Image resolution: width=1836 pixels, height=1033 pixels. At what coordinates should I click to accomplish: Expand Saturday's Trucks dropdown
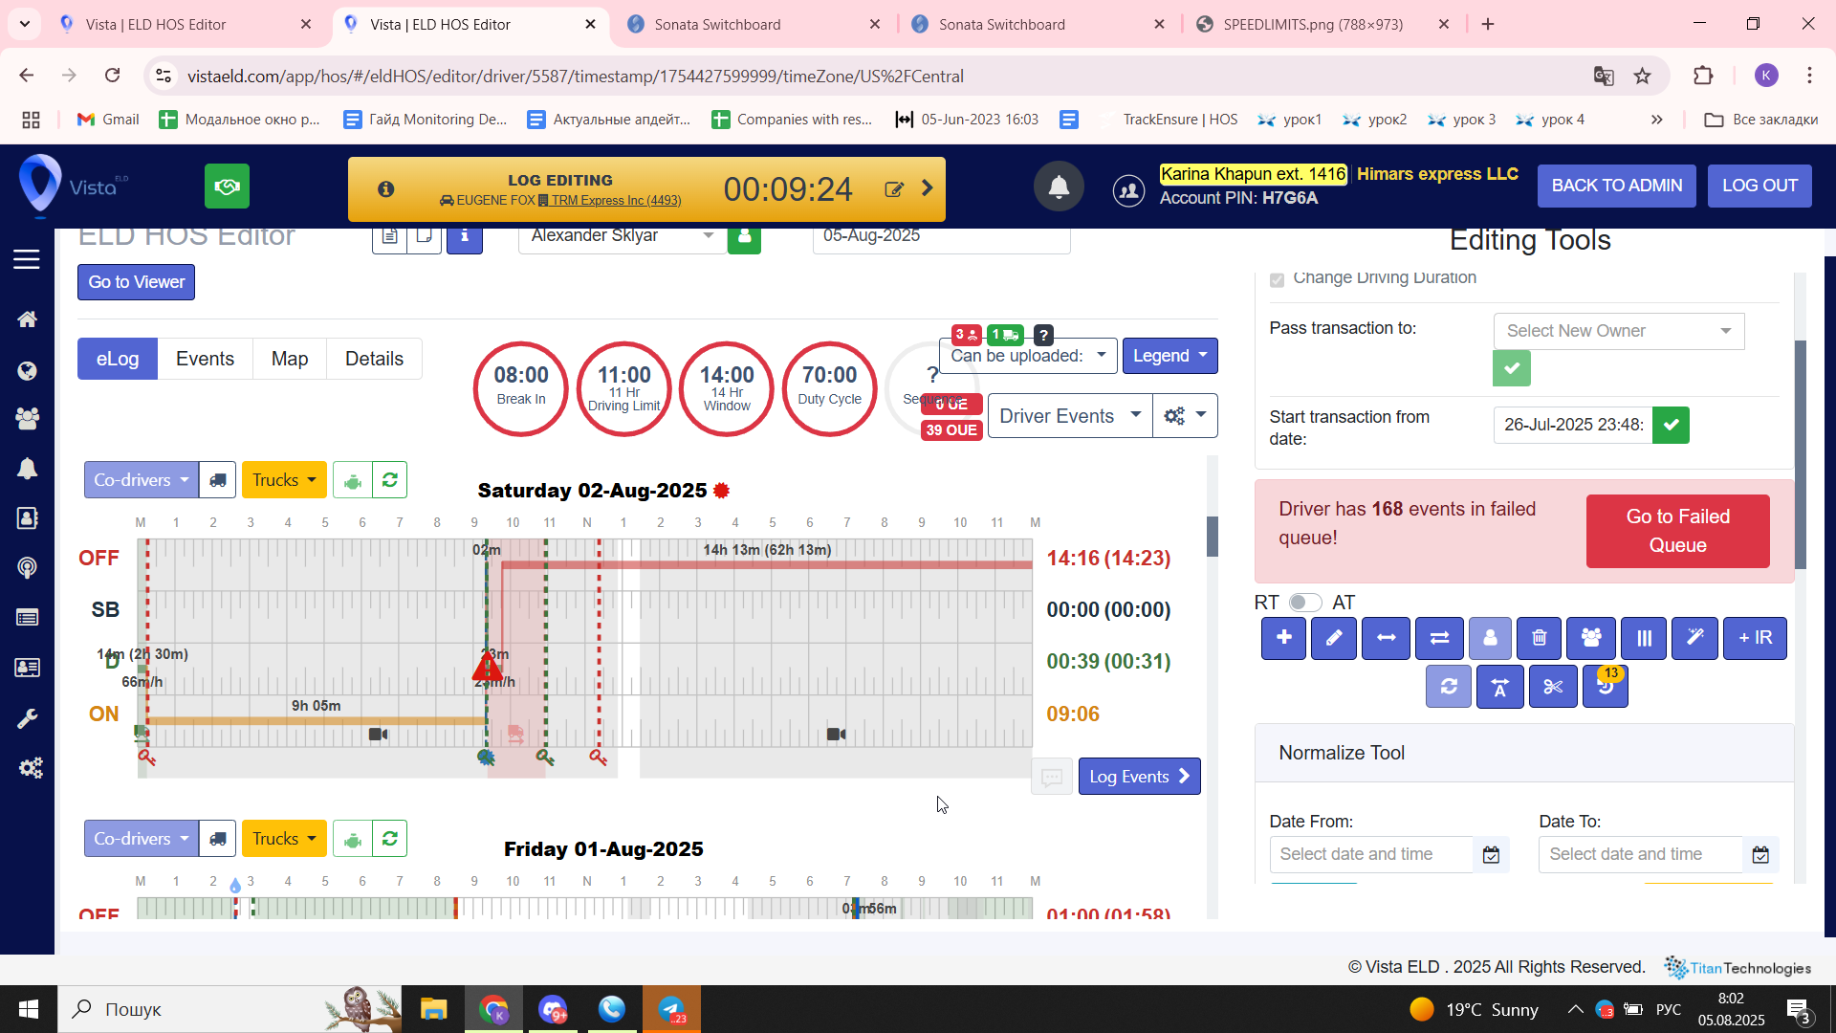coord(284,480)
